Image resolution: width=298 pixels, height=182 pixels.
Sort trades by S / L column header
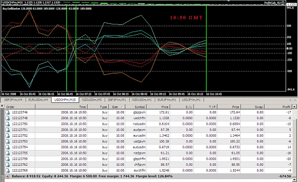coord(182,107)
